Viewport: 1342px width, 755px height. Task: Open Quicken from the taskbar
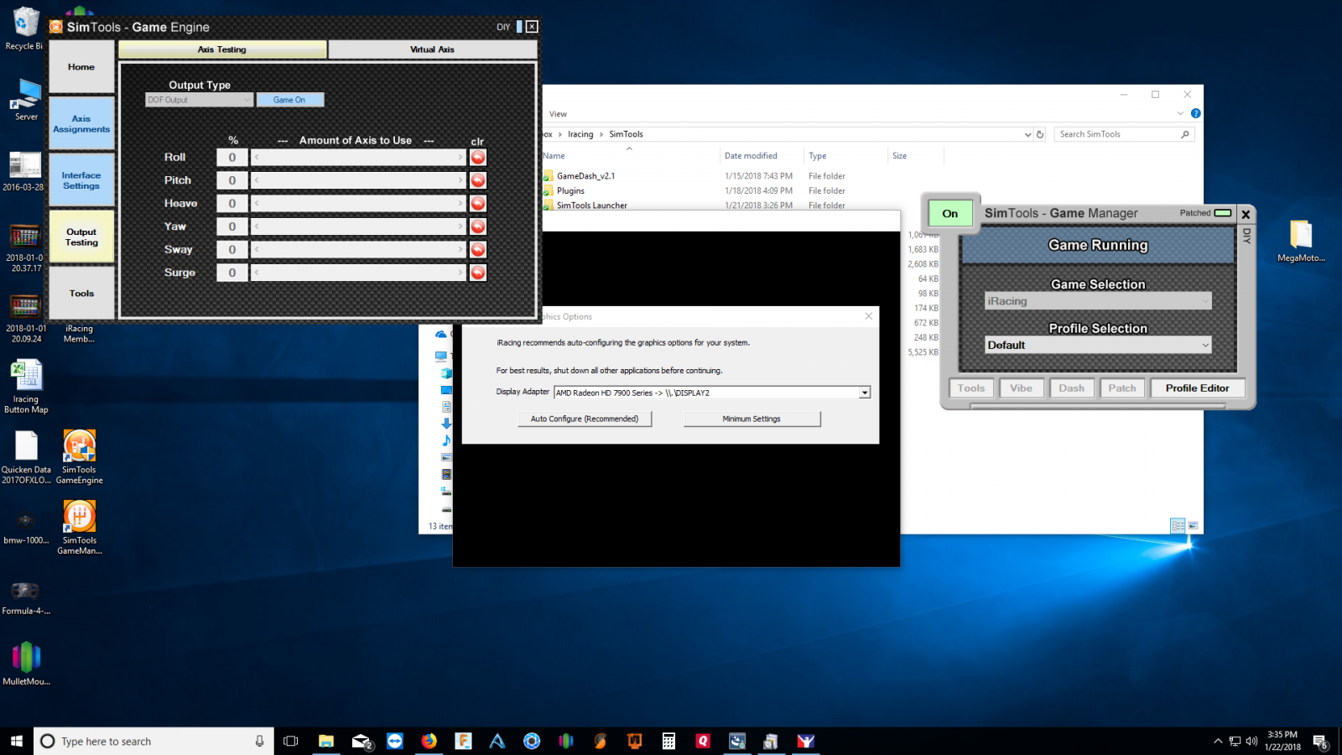(x=703, y=741)
